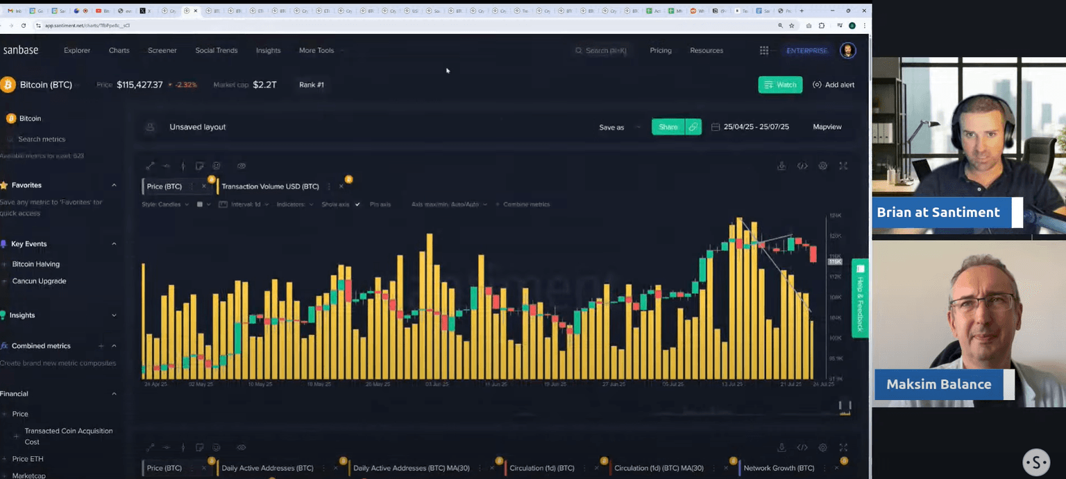Collapse the Key Events section

click(114, 244)
